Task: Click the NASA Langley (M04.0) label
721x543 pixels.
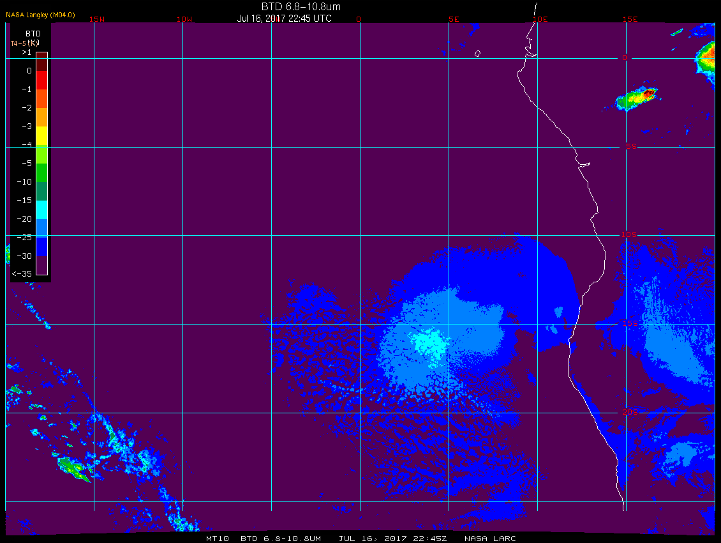Action: coord(40,15)
